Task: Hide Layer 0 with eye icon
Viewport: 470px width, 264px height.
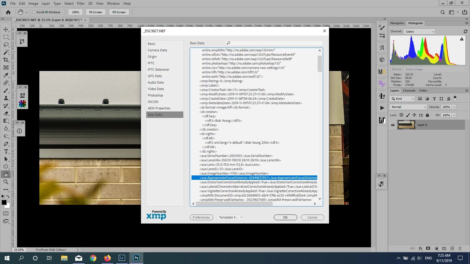Action: click(x=393, y=125)
